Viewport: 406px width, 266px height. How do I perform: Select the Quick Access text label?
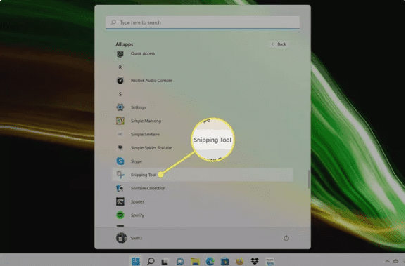pyautogui.click(x=143, y=53)
